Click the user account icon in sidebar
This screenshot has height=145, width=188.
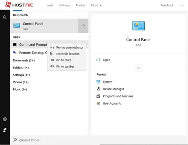5,130
